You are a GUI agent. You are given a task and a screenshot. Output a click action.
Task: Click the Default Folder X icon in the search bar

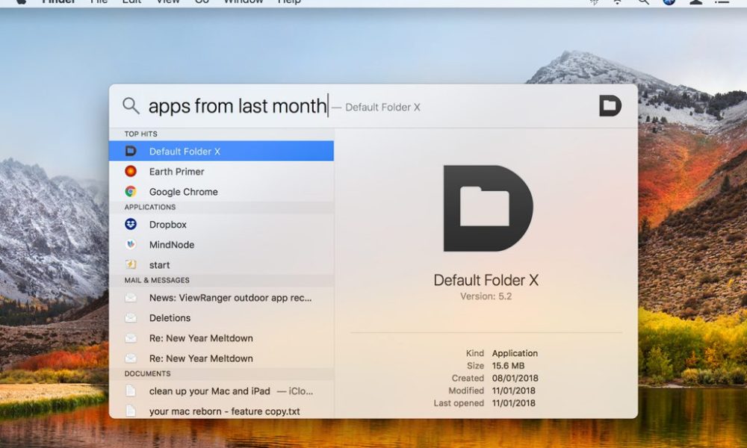pyautogui.click(x=610, y=106)
